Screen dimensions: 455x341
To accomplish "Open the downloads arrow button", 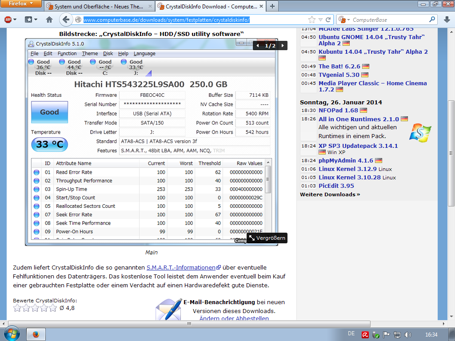I will click(447, 20).
